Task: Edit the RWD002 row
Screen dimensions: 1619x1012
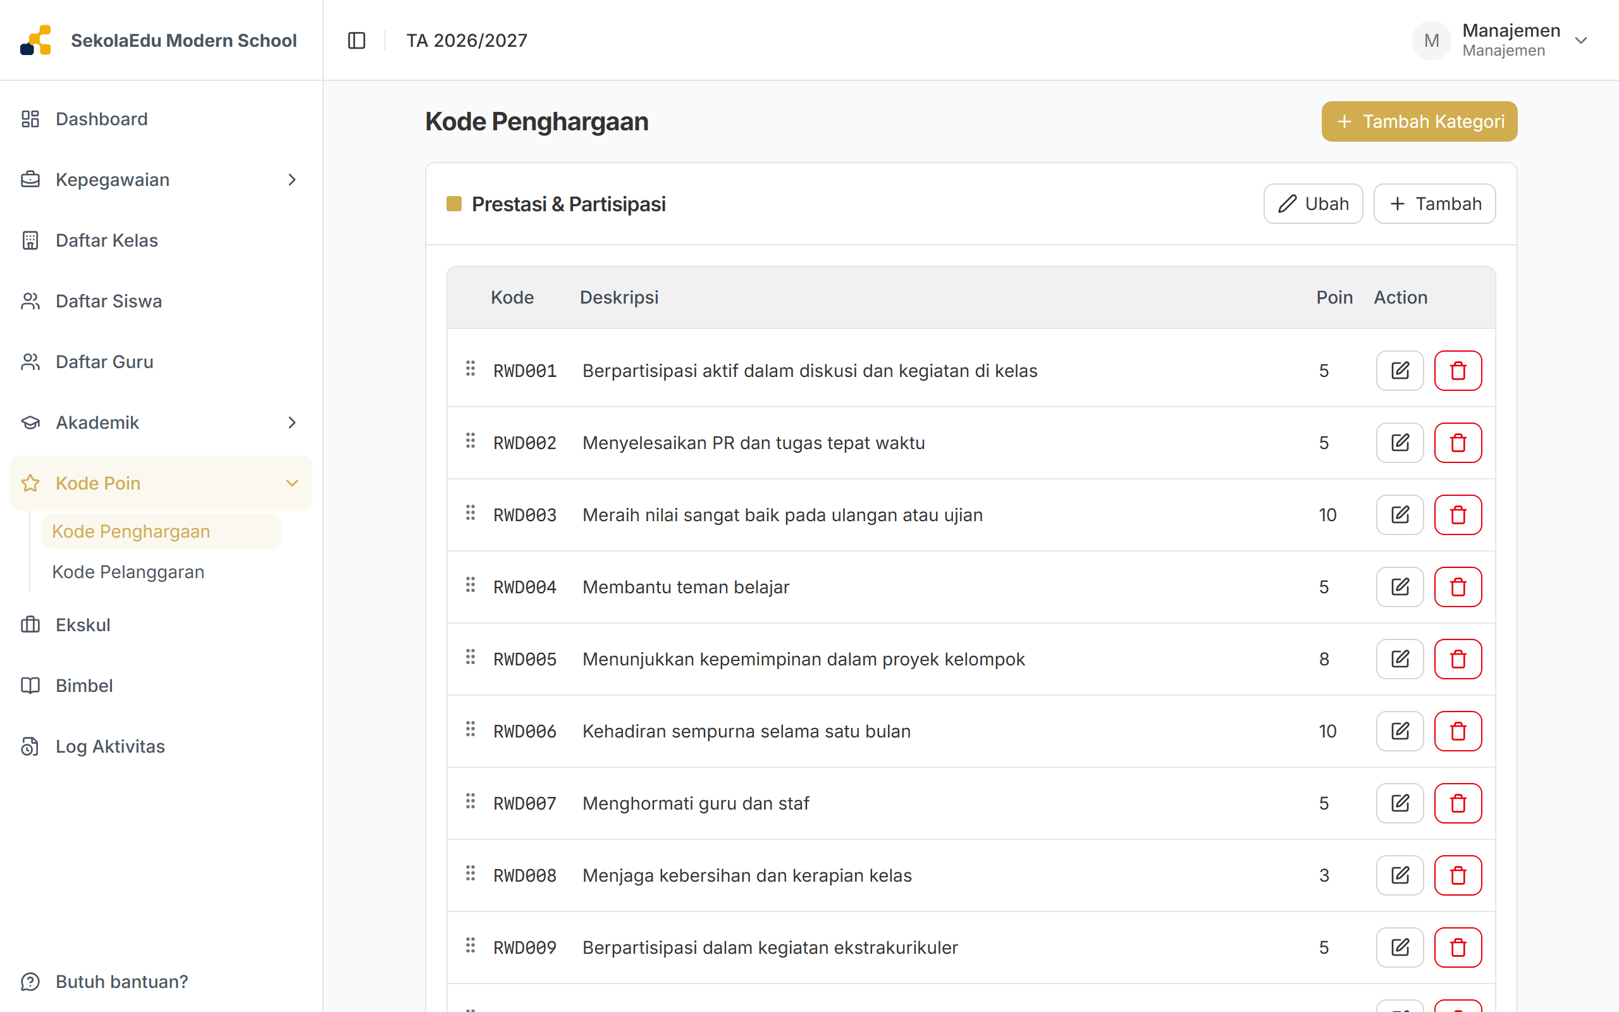Action: (x=1400, y=442)
